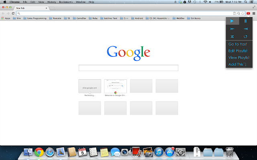
Task: Open the drive.google.com thumbnail
Action: tap(90, 86)
